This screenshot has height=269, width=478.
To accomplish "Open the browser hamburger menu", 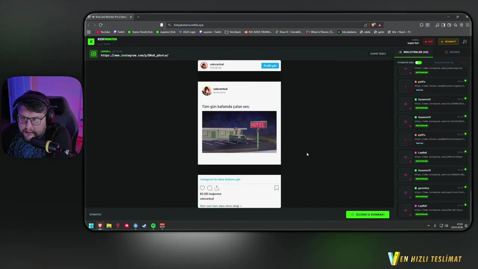I will pos(467,25).
